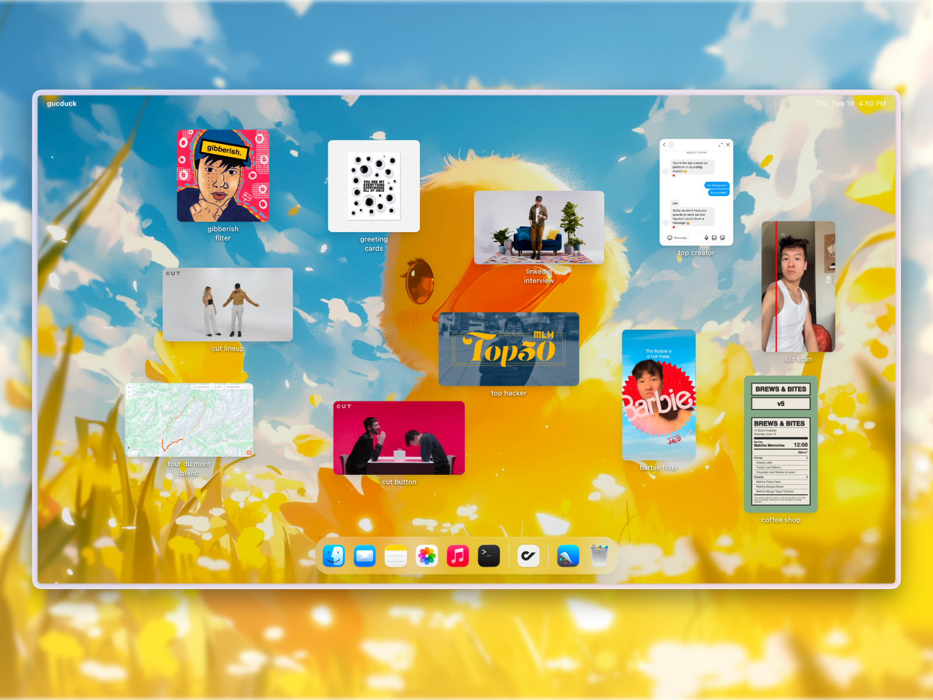This screenshot has width=933, height=700.
Task: Click the back arrow in the chat window
Action: (664, 145)
